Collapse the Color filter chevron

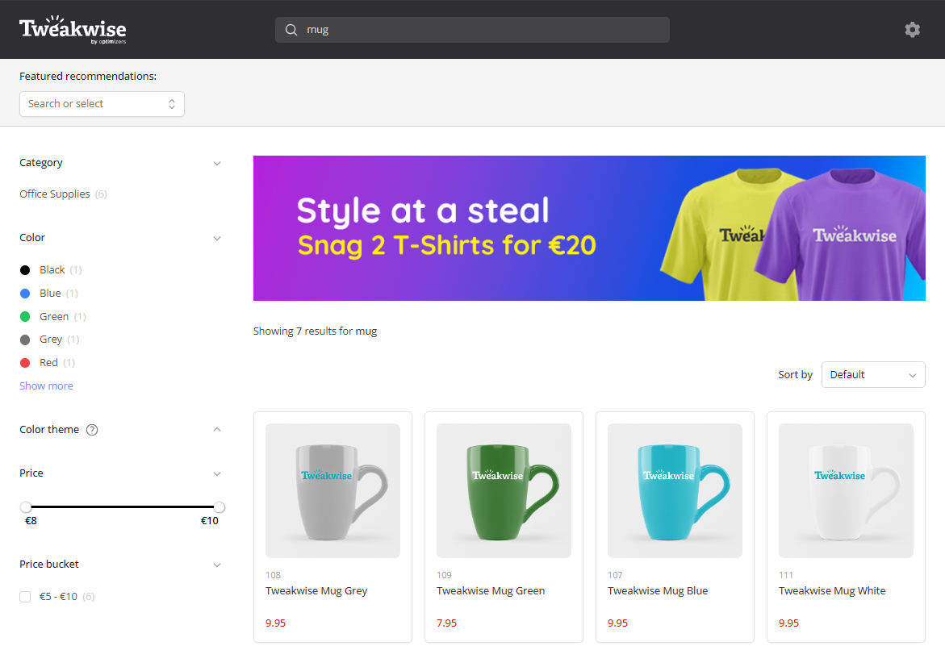coord(217,239)
